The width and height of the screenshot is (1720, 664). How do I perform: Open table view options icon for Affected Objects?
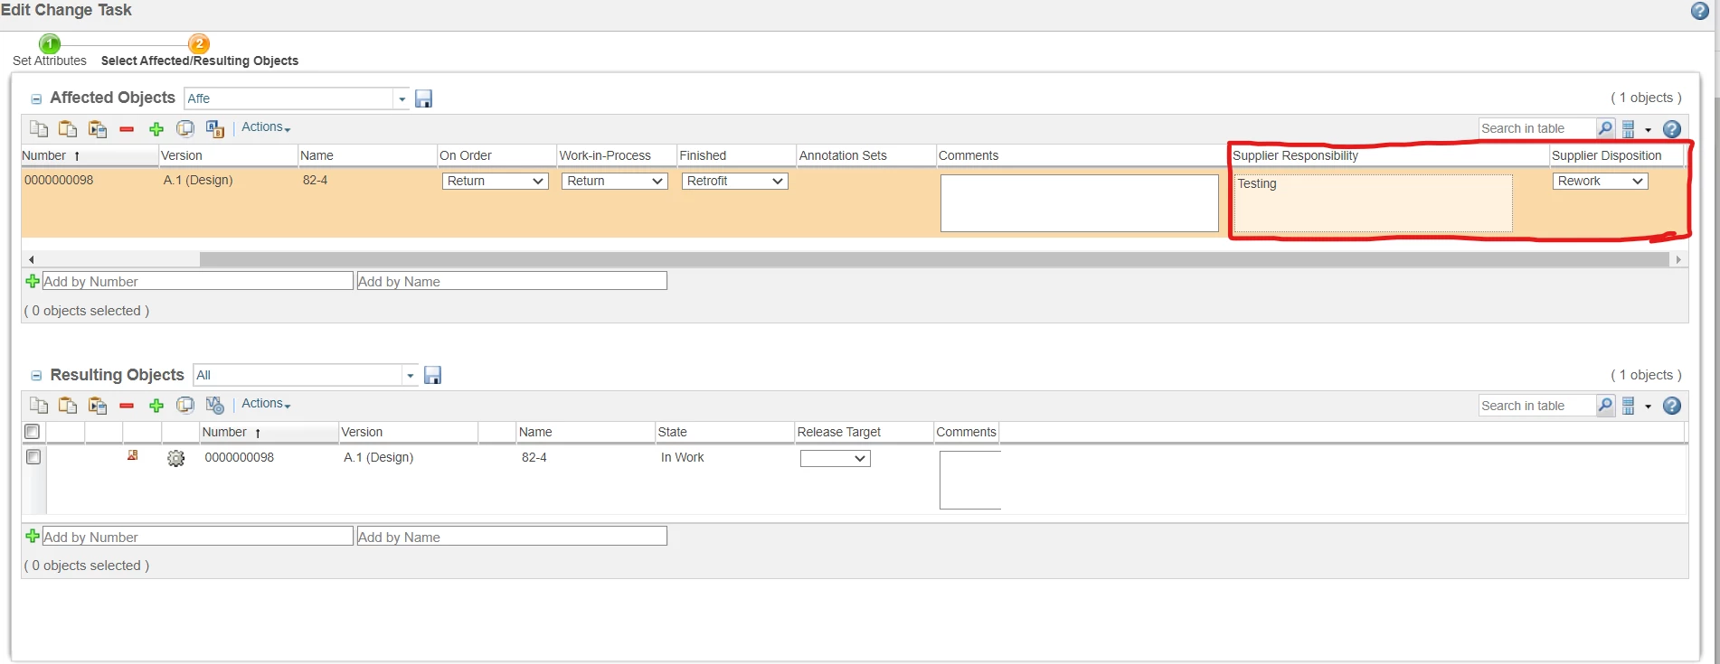point(1629,129)
